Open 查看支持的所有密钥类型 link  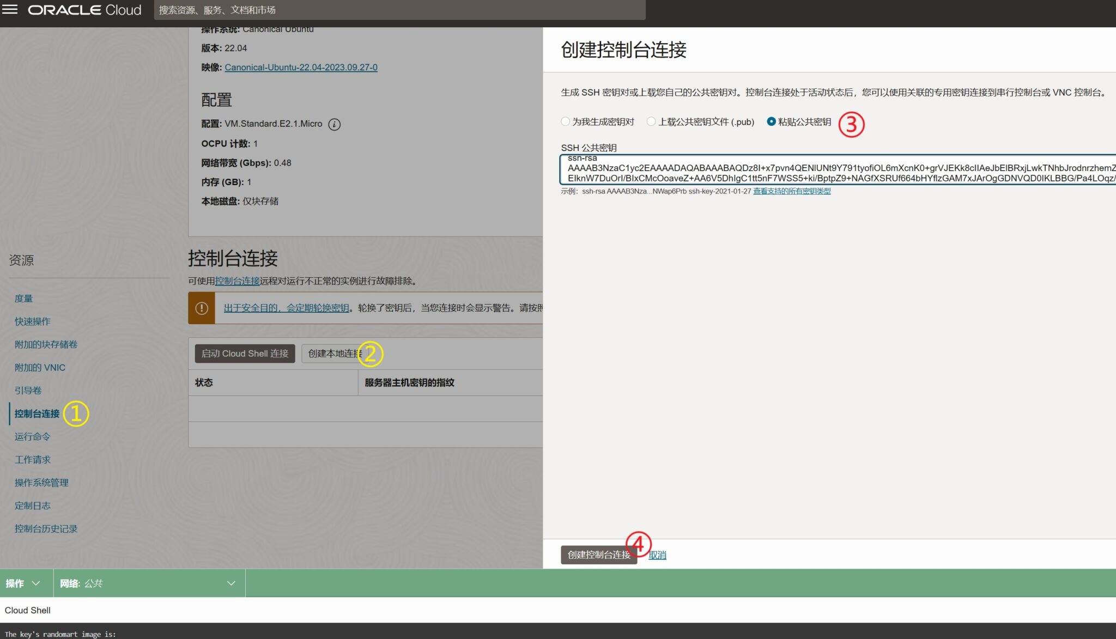tap(791, 191)
